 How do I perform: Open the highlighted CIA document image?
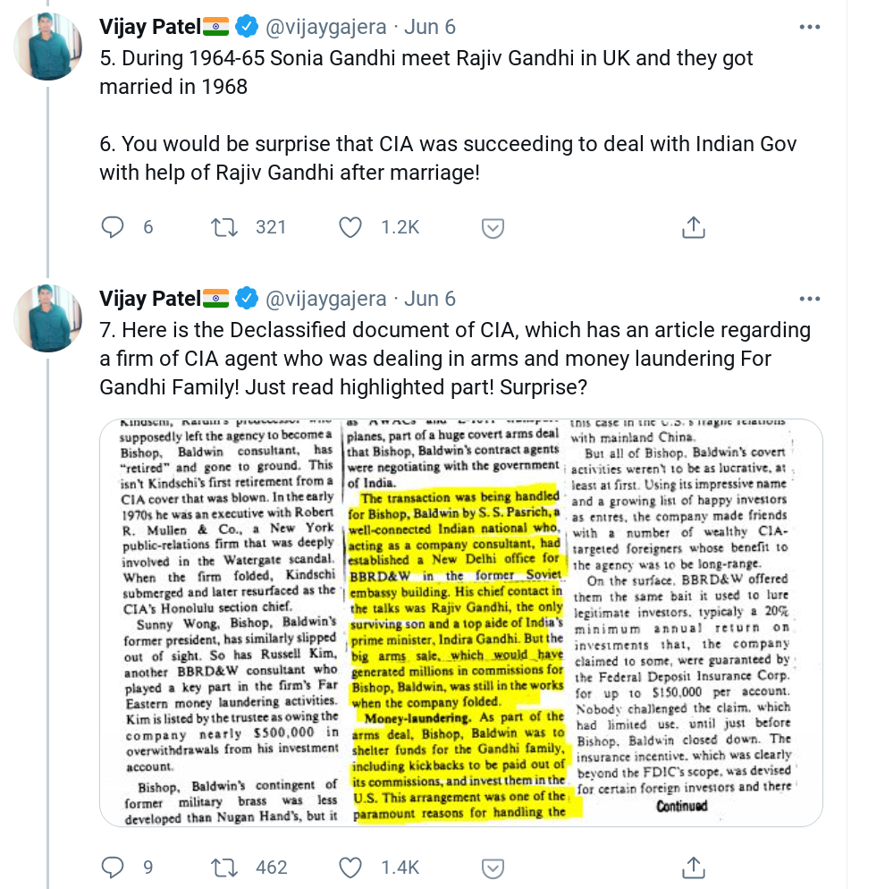[x=460, y=622]
